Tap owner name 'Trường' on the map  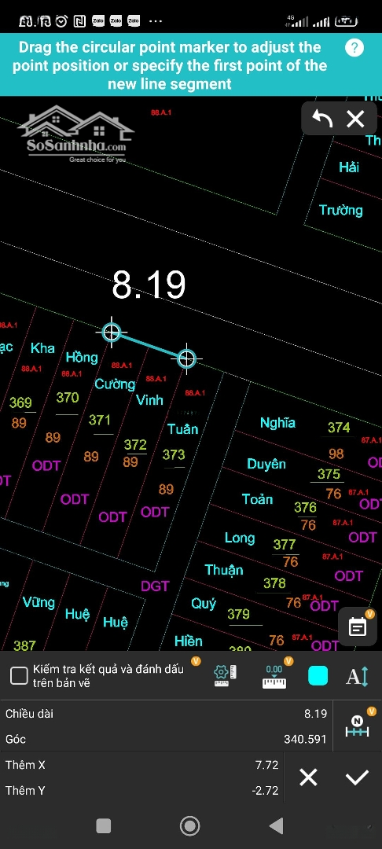click(341, 210)
